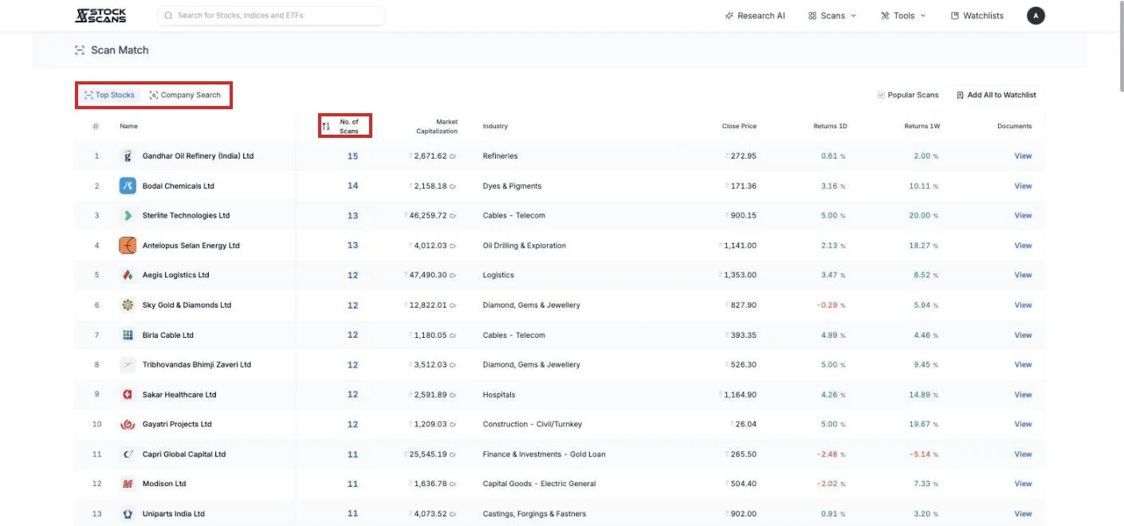Open Gandhar Oil Refinery (India) Ltd name
1124x526 pixels.
click(x=198, y=156)
